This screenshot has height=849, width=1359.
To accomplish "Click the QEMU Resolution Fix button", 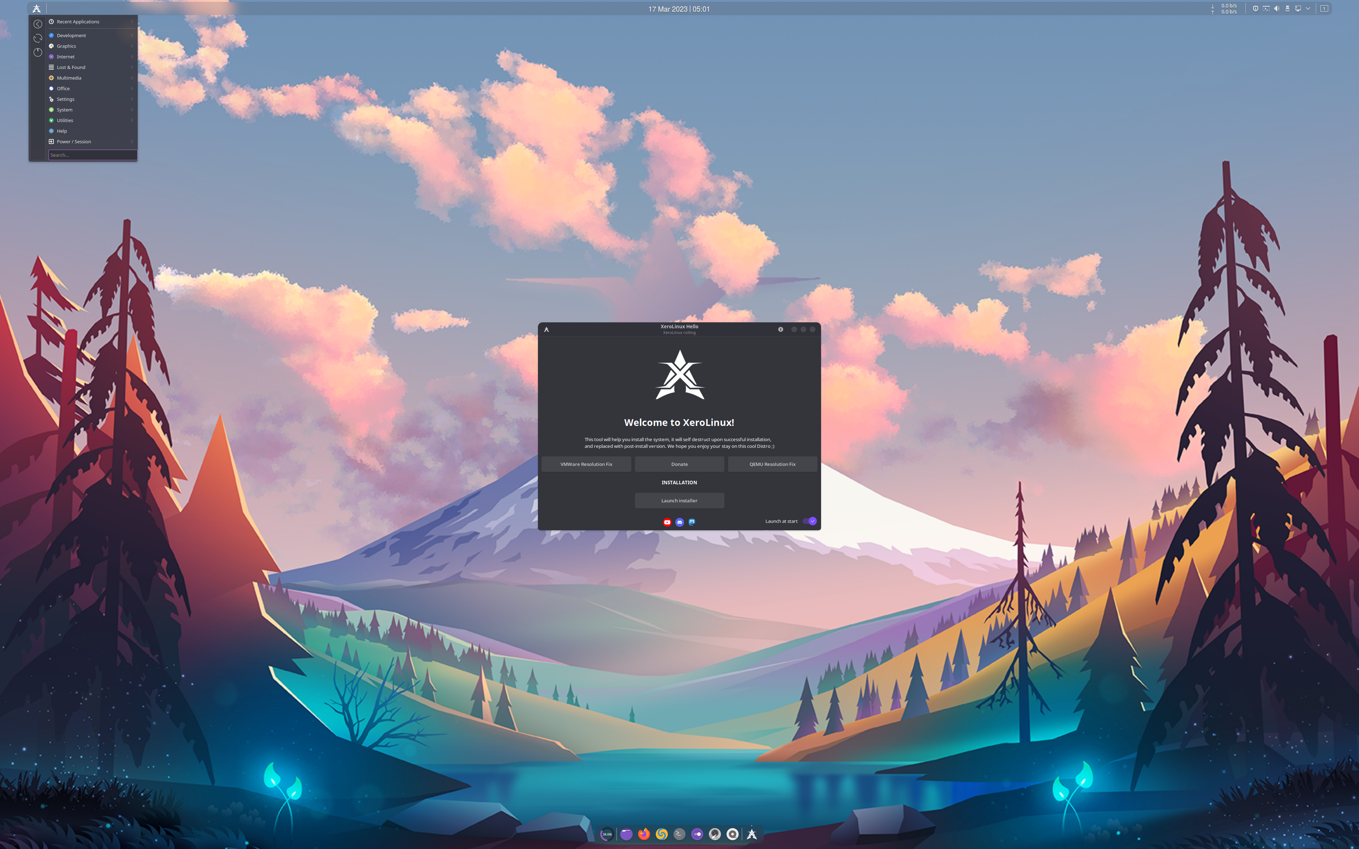I will (773, 464).
